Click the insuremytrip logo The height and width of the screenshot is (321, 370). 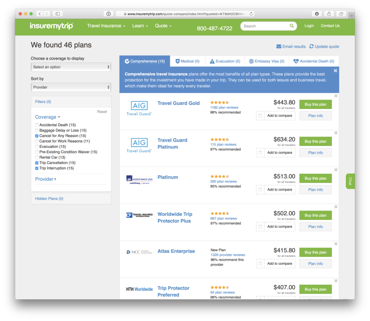(x=51, y=26)
